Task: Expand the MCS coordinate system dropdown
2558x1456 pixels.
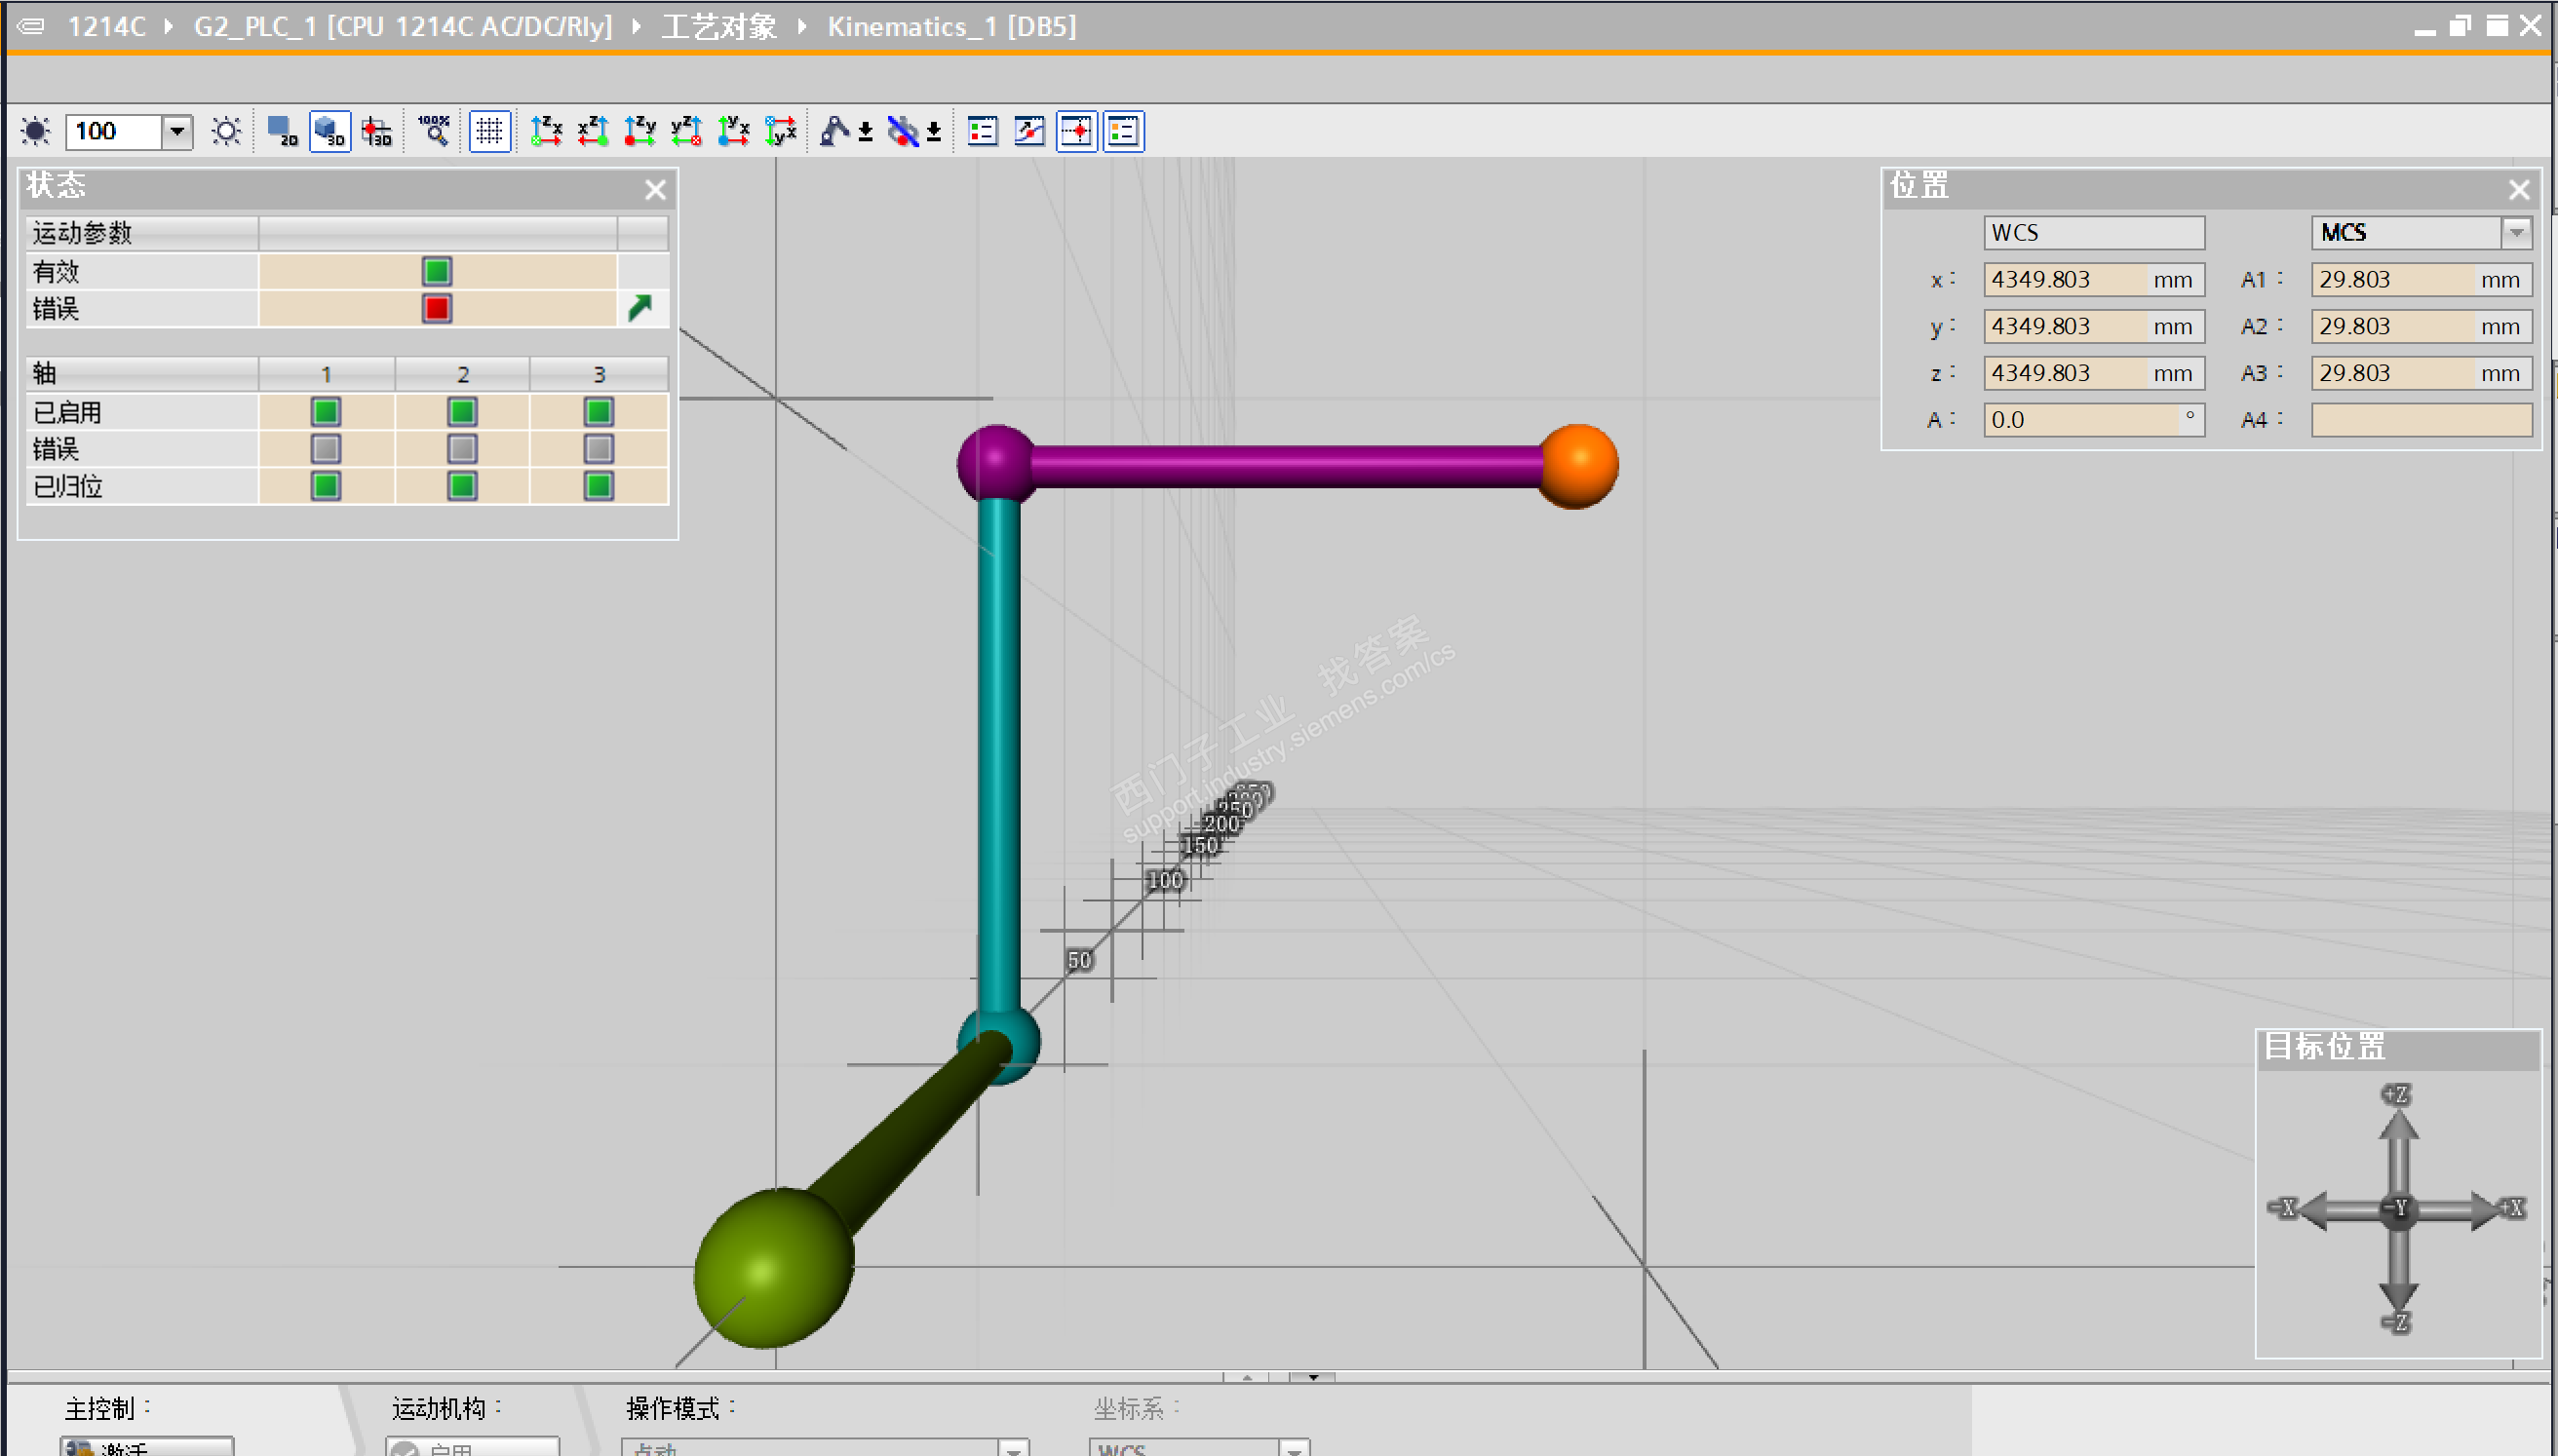Action: click(2516, 233)
